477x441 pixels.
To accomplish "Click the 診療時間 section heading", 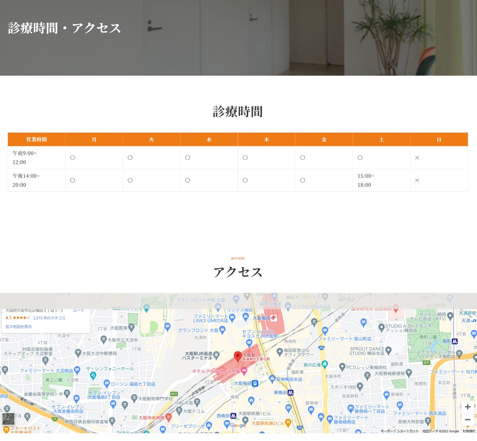I will (x=238, y=112).
